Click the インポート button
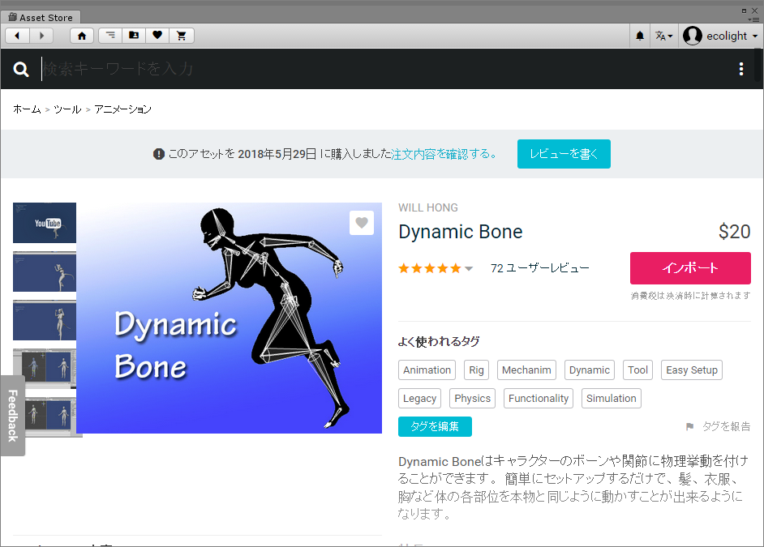 [x=690, y=268]
